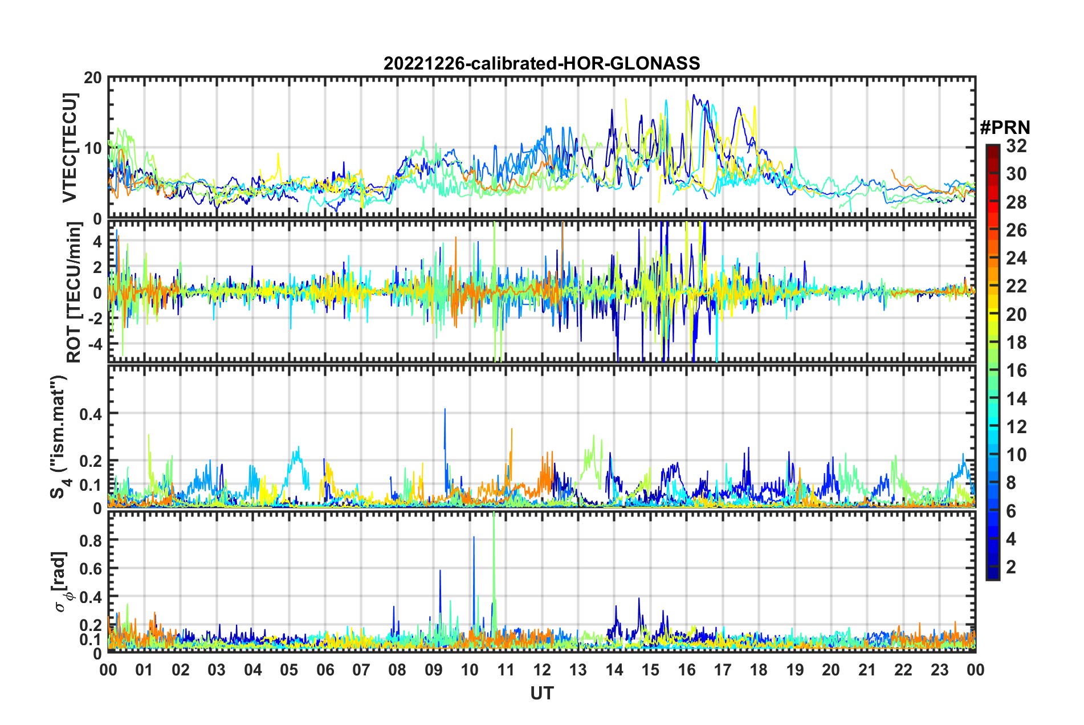This screenshot has width=1084, height=725.
Task: Select the "11" hour tick on the UT axis
Action: tap(506, 669)
